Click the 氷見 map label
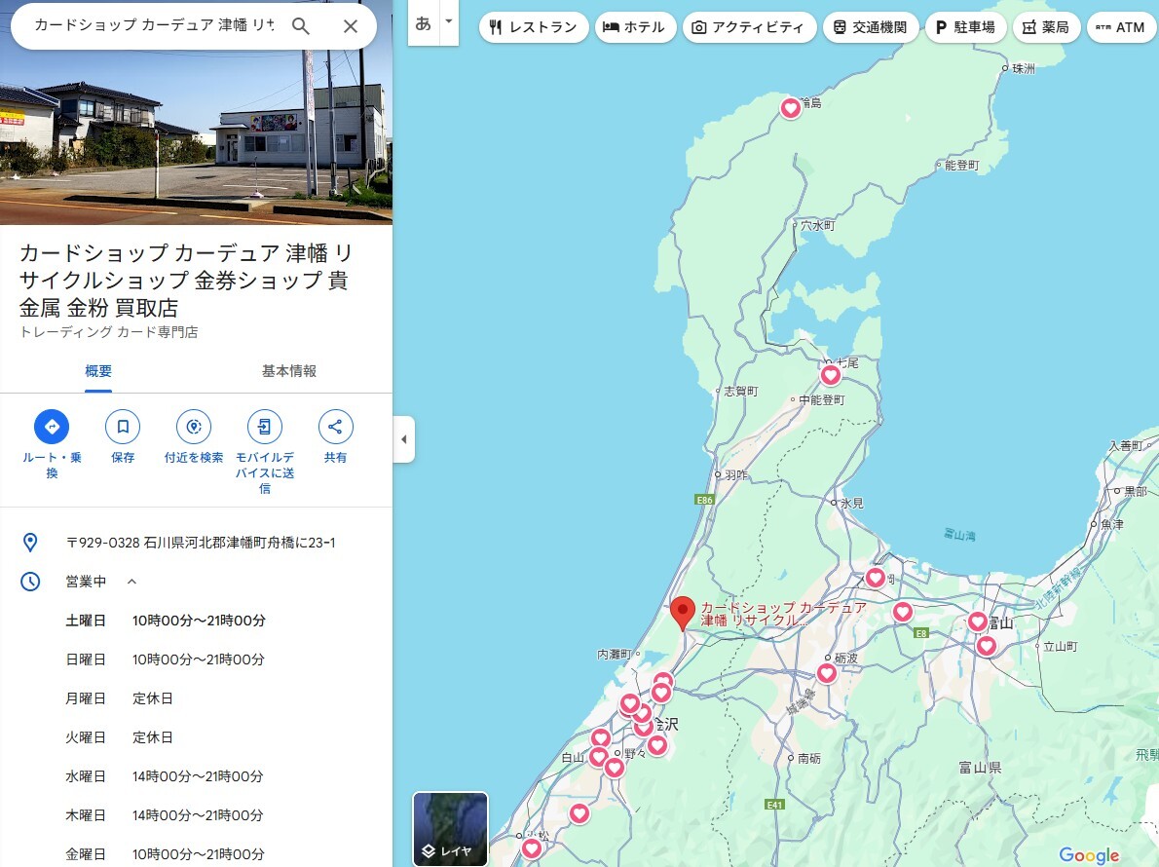 pos(851,504)
